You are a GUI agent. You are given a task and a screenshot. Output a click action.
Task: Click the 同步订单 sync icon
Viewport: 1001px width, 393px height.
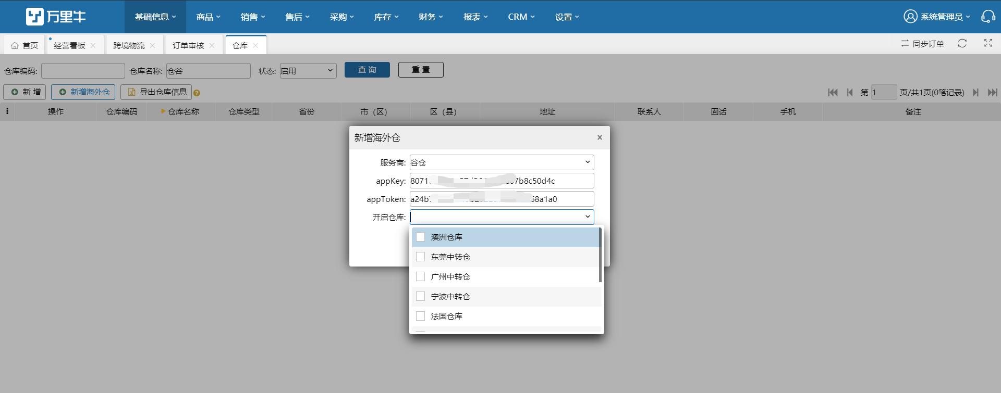click(905, 44)
